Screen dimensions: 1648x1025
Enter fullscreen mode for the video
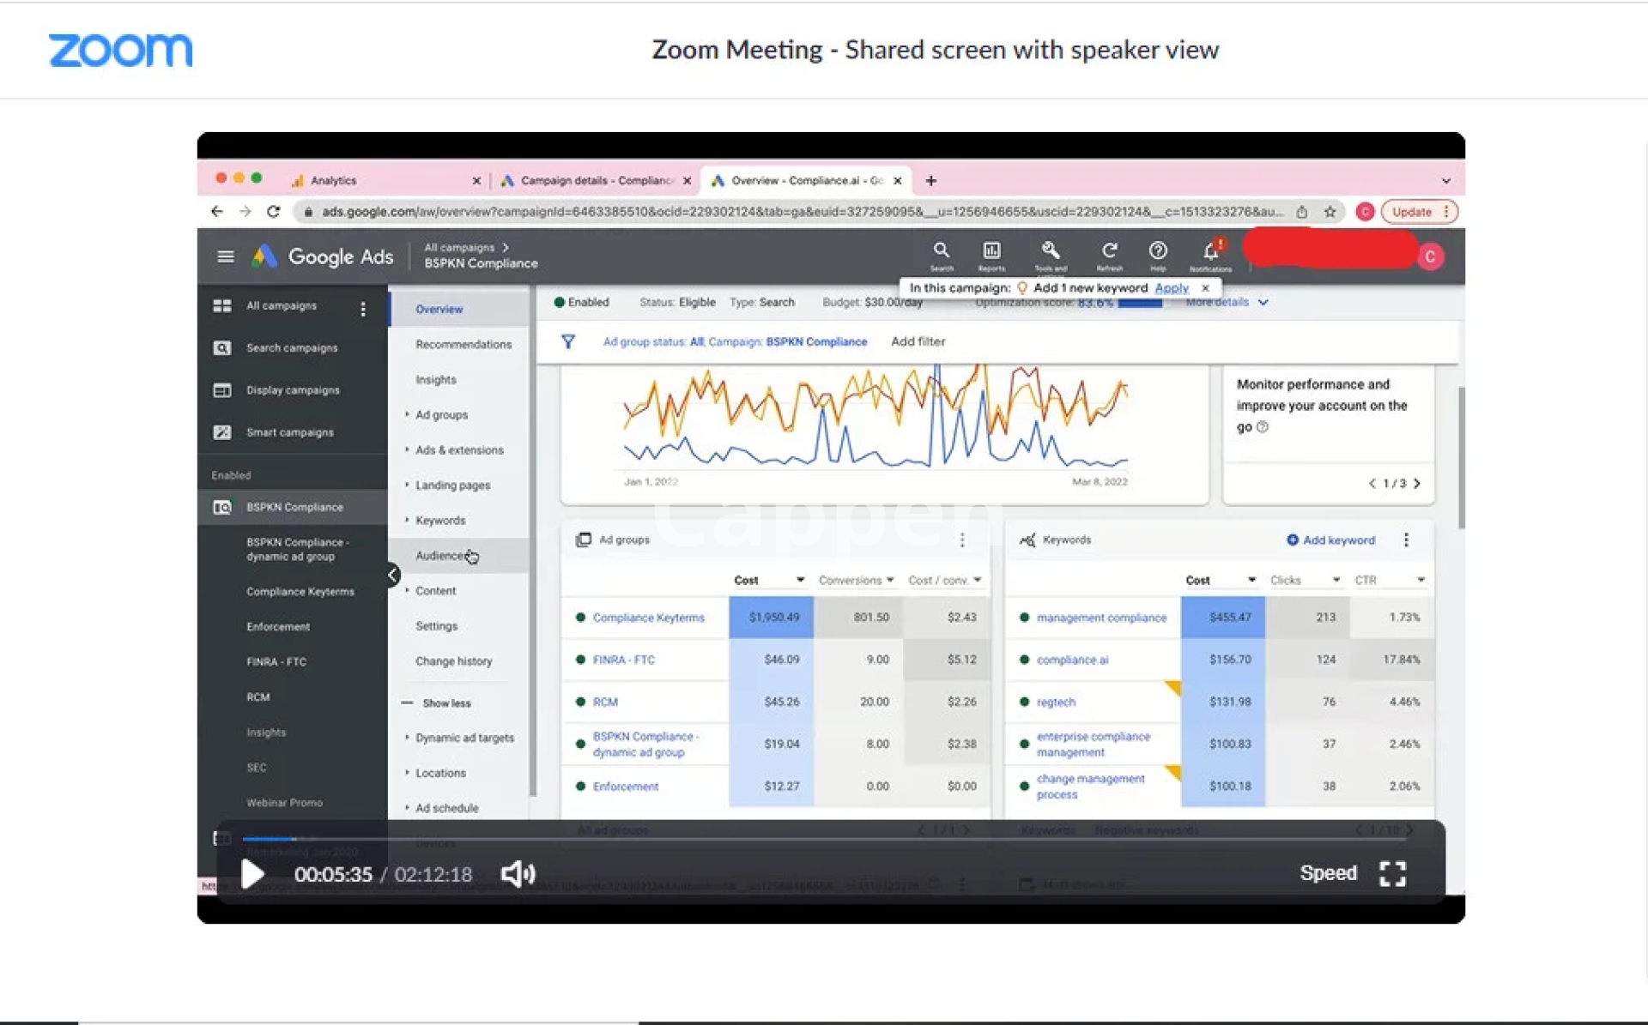(x=1392, y=874)
